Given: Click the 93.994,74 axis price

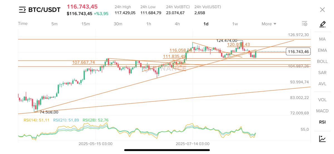Looking at the screenshot, I should [299, 82].
